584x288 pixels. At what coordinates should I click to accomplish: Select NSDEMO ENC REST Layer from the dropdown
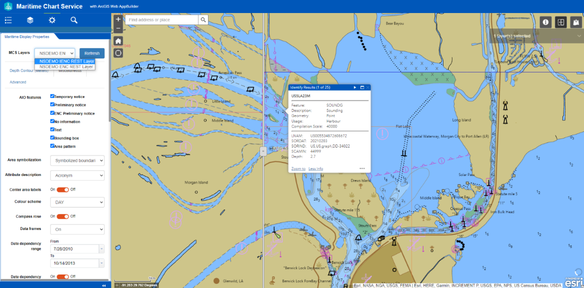(66, 66)
